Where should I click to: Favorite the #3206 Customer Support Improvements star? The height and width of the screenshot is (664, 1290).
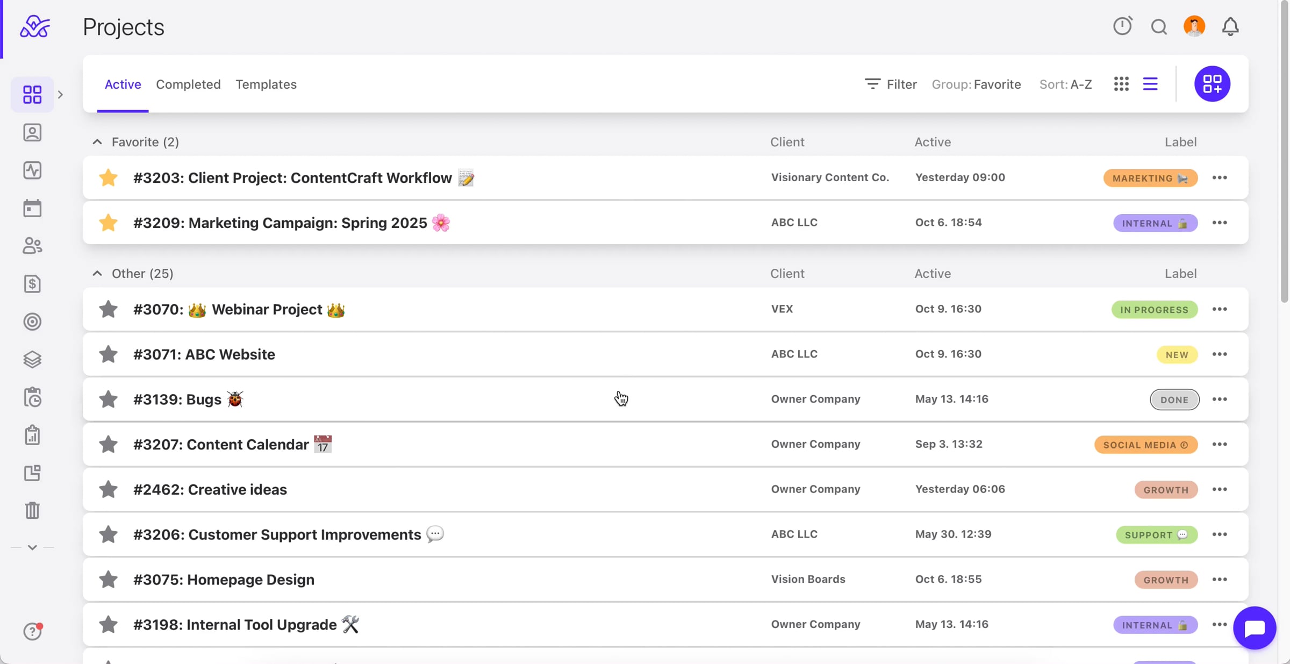tap(108, 534)
